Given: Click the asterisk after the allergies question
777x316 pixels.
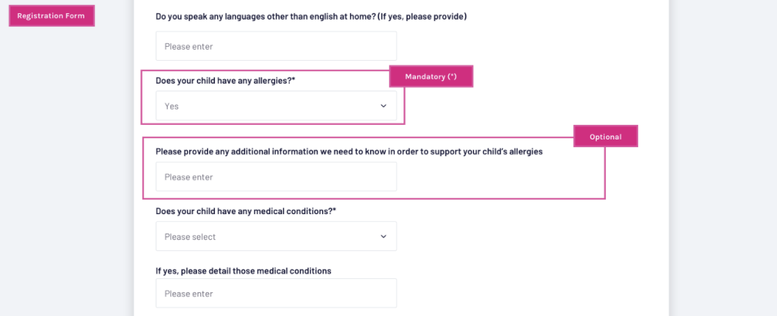Looking at the screenshot, I should point(294,80).
